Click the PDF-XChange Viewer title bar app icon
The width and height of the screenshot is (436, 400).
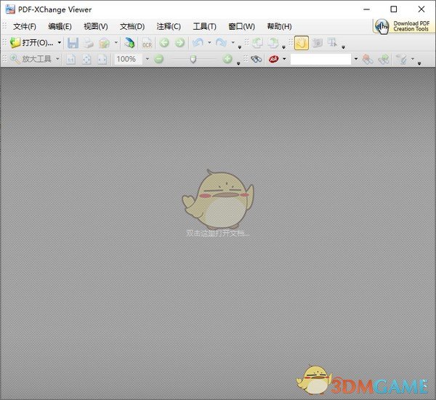pos(10,9)
